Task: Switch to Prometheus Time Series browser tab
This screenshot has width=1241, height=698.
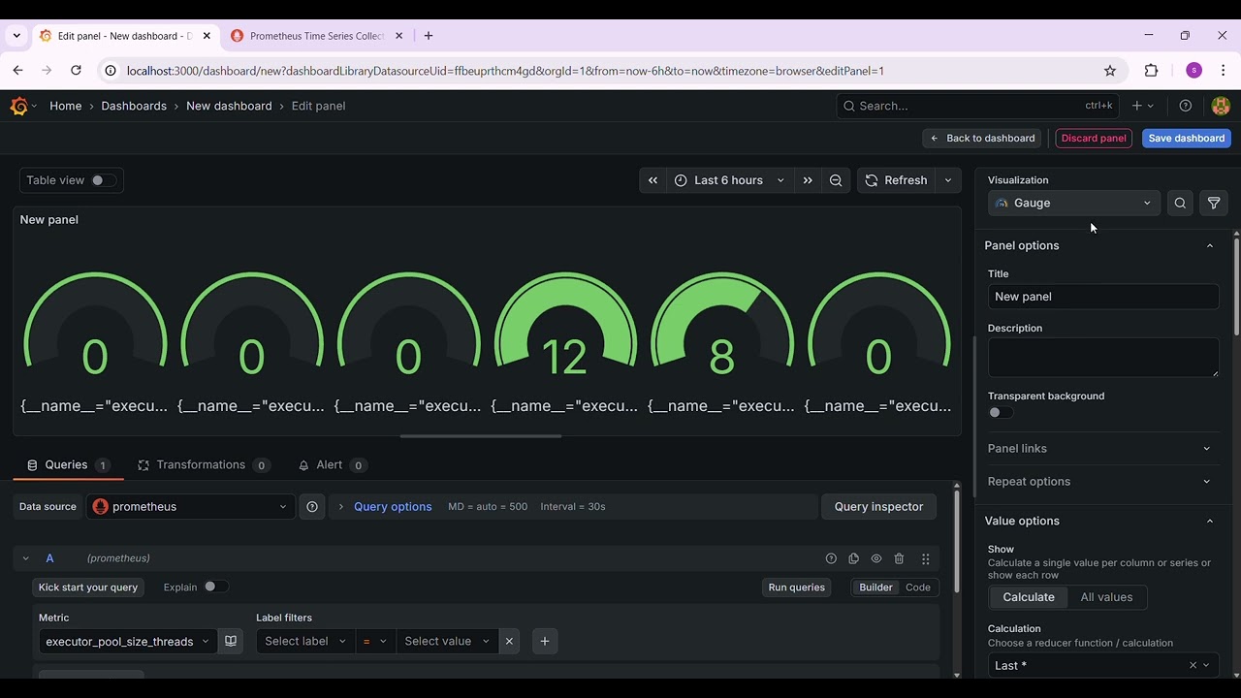Action: coord(316,36)
